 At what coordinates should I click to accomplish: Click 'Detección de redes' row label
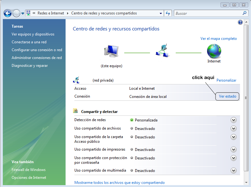(x=90, y=120)
